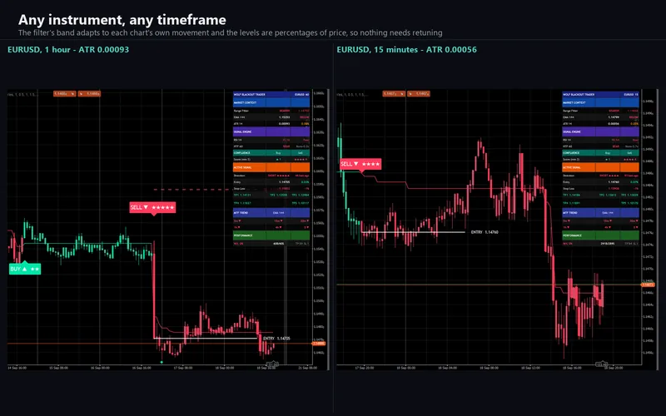Image resolution: width=666 pixels, height=416 pixels.
Task: Click the BUY two-star signal label on 1 hour chart
Action: coord(25,269)
